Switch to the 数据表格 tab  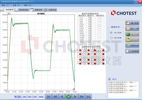(x=36, y=10)
